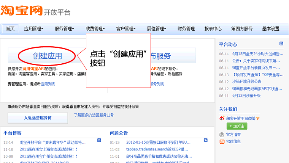The width and height of the screenshot is (289, 163).
Task: Open the 官方博客 link
Action: pos(233,135)
